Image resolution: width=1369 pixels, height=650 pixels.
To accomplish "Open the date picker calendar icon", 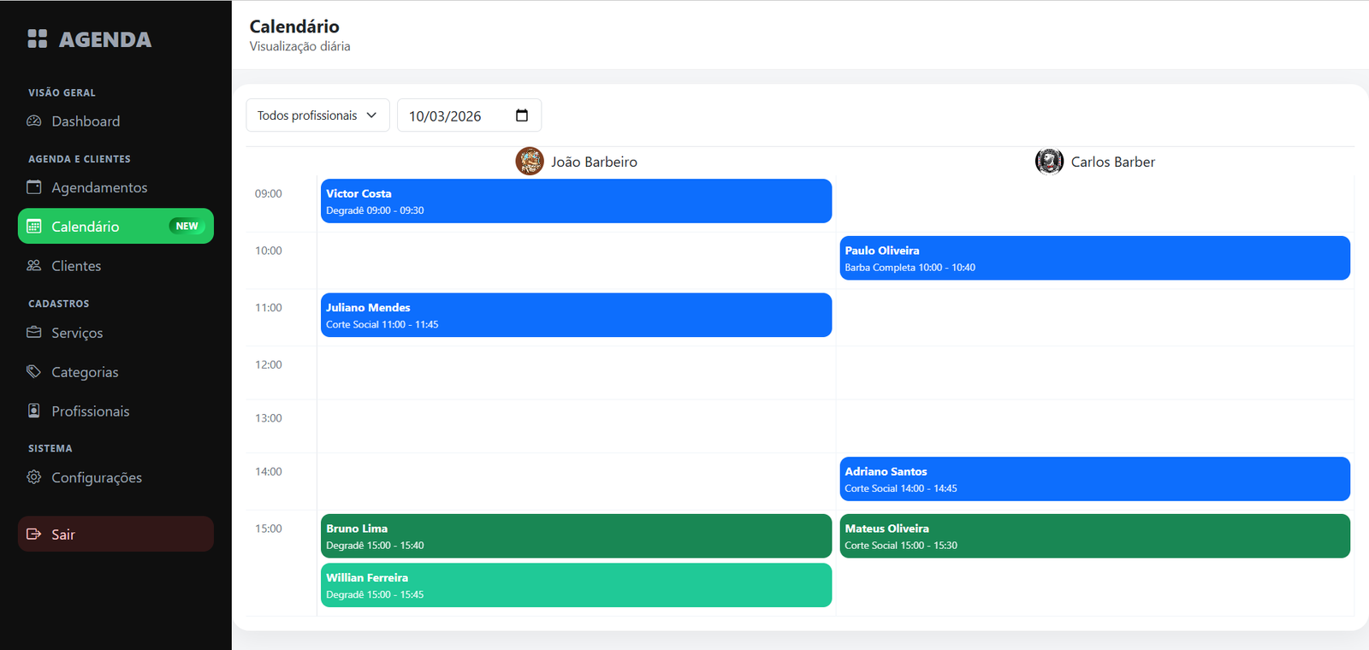I will point(522,115).
